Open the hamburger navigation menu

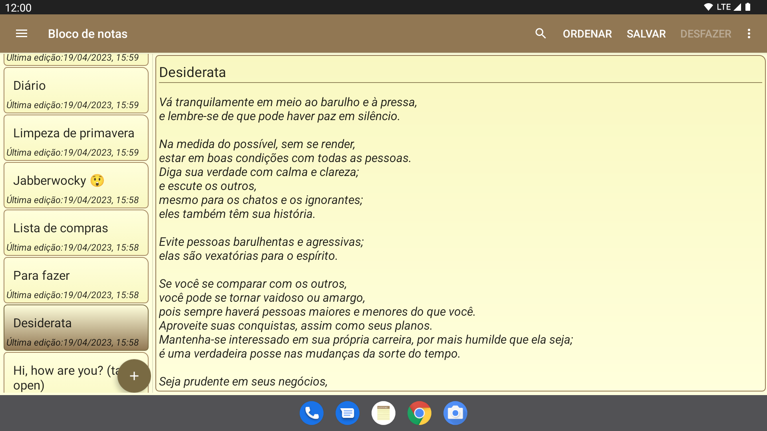point(22,34)
